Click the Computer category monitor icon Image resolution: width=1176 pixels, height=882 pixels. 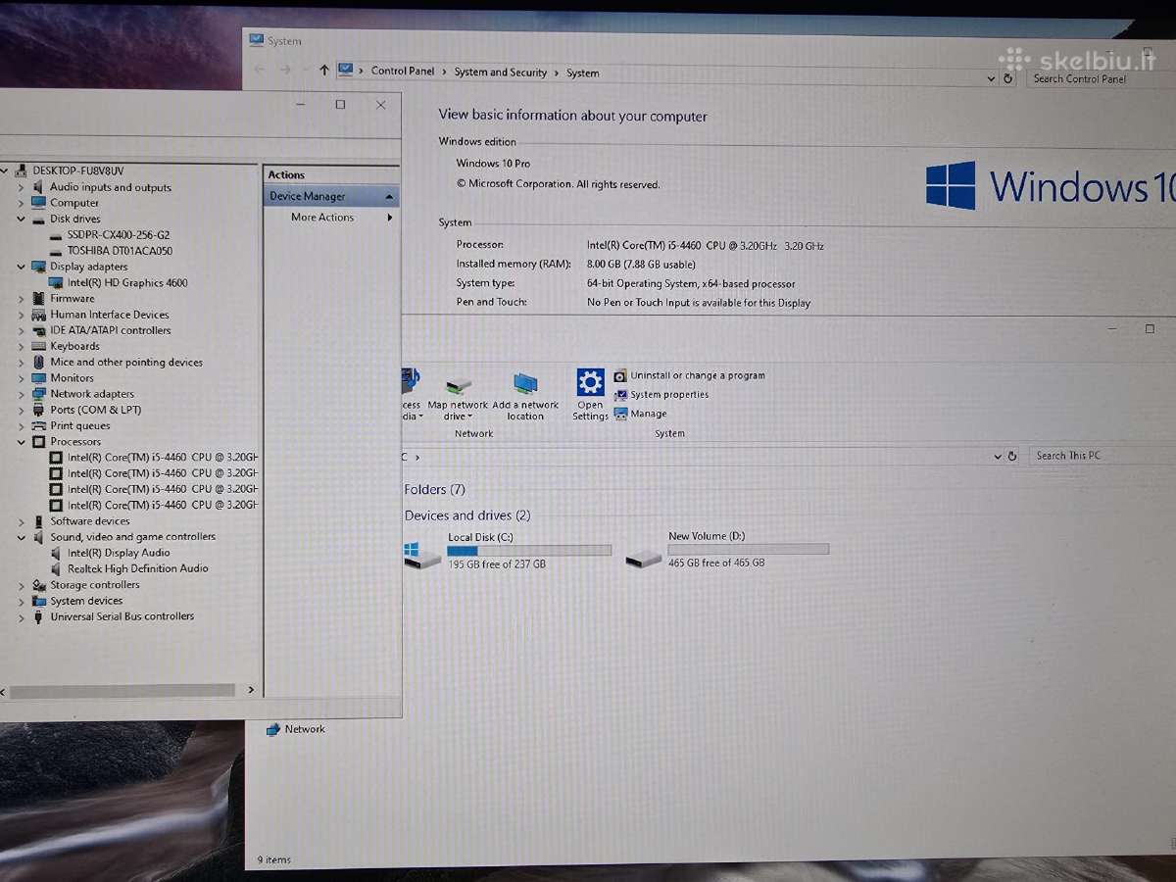(x=39, y=203)
